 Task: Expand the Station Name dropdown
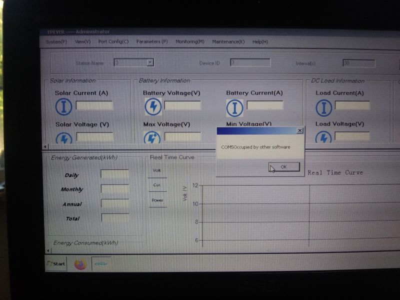(x=150, y=62)
